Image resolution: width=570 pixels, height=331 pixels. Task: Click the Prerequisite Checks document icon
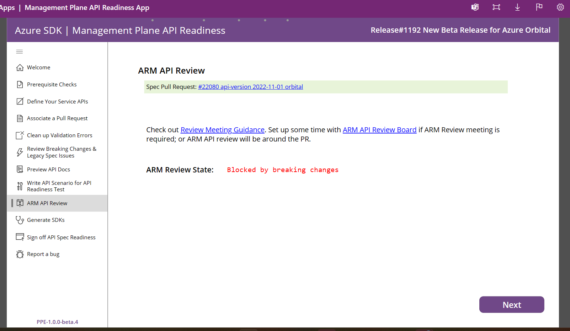20,85
